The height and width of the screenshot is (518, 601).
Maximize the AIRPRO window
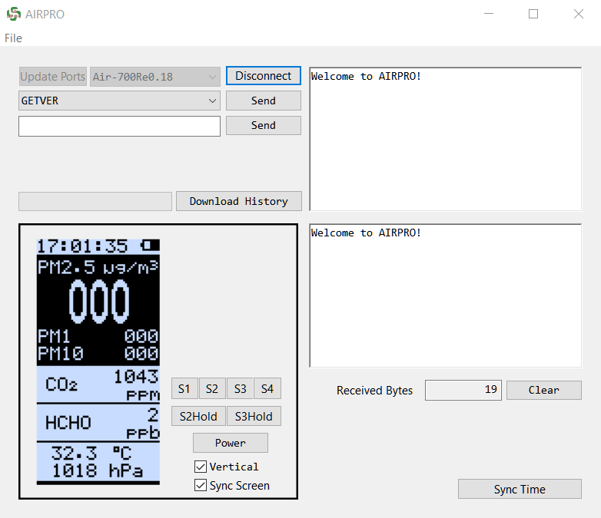(x=533, y=14)
